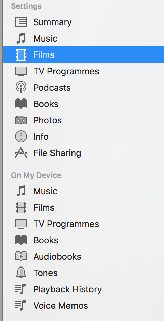The image size is (164, 321).
Task: Select the Podcasts label in Settings
Action: (x=52, y=88)
